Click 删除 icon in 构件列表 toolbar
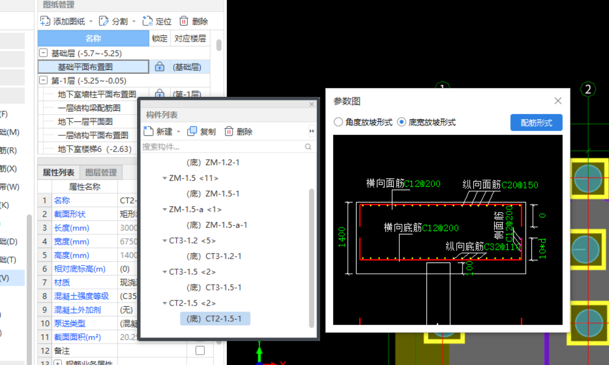Screen dimensions: 609x365 click(229, 131)
